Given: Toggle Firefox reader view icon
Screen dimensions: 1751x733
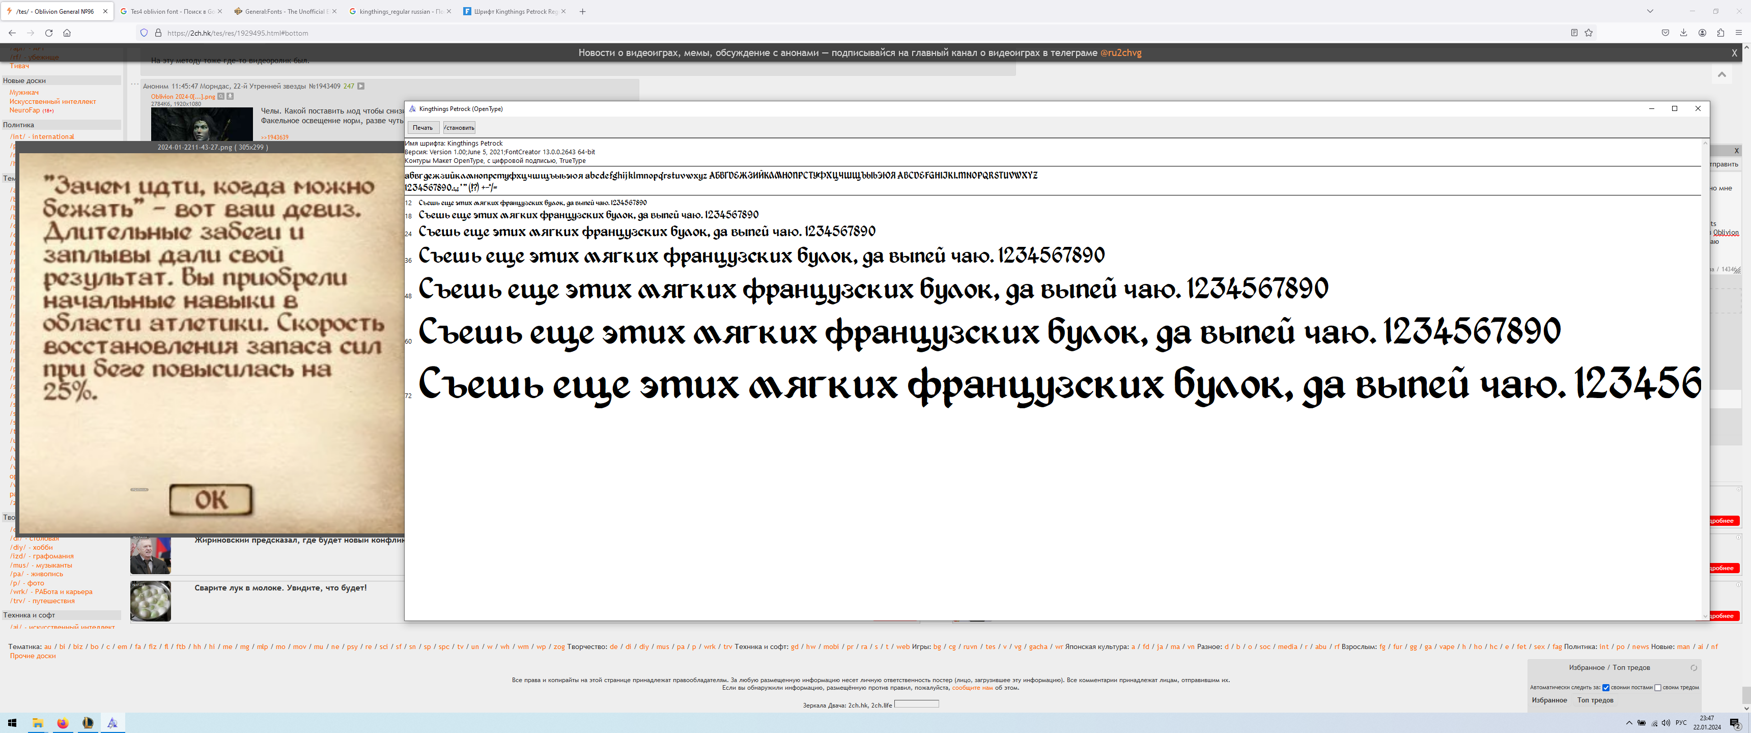Looking at the screenshot, I should (x=1573, y=33).
